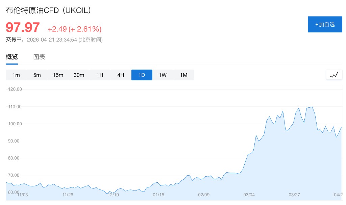The width and height of the screenshot is (346, 205).
Task: Click the 03/04 date on chart axis
Action: coord(249,195)
